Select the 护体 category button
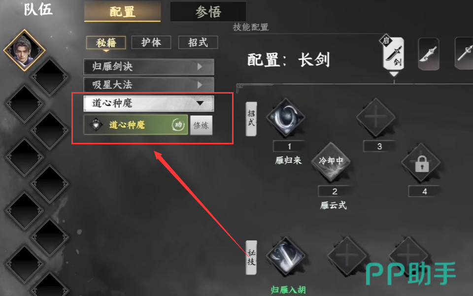The height and width of the screenshot is (296, 473). 151,42
